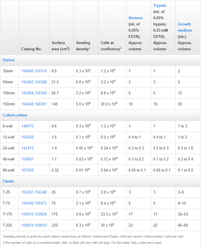Screen dimensions: 201x248
Task: Select the T-225 row label
Action: [x=7, y=225]
